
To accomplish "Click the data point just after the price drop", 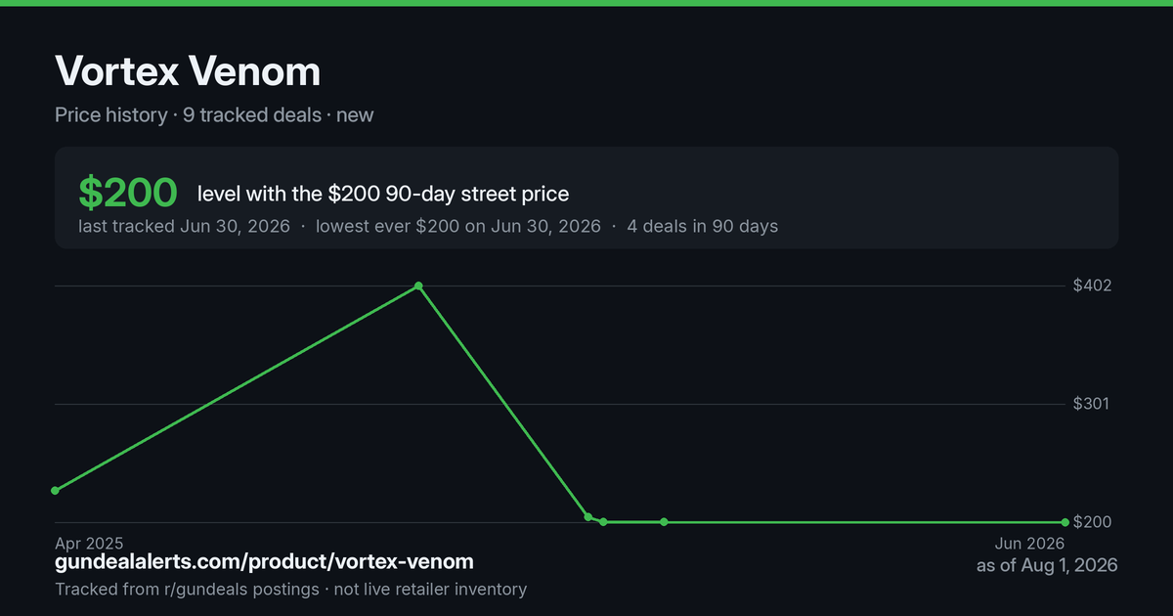I will pyautogui.click(x=588, y=516).
